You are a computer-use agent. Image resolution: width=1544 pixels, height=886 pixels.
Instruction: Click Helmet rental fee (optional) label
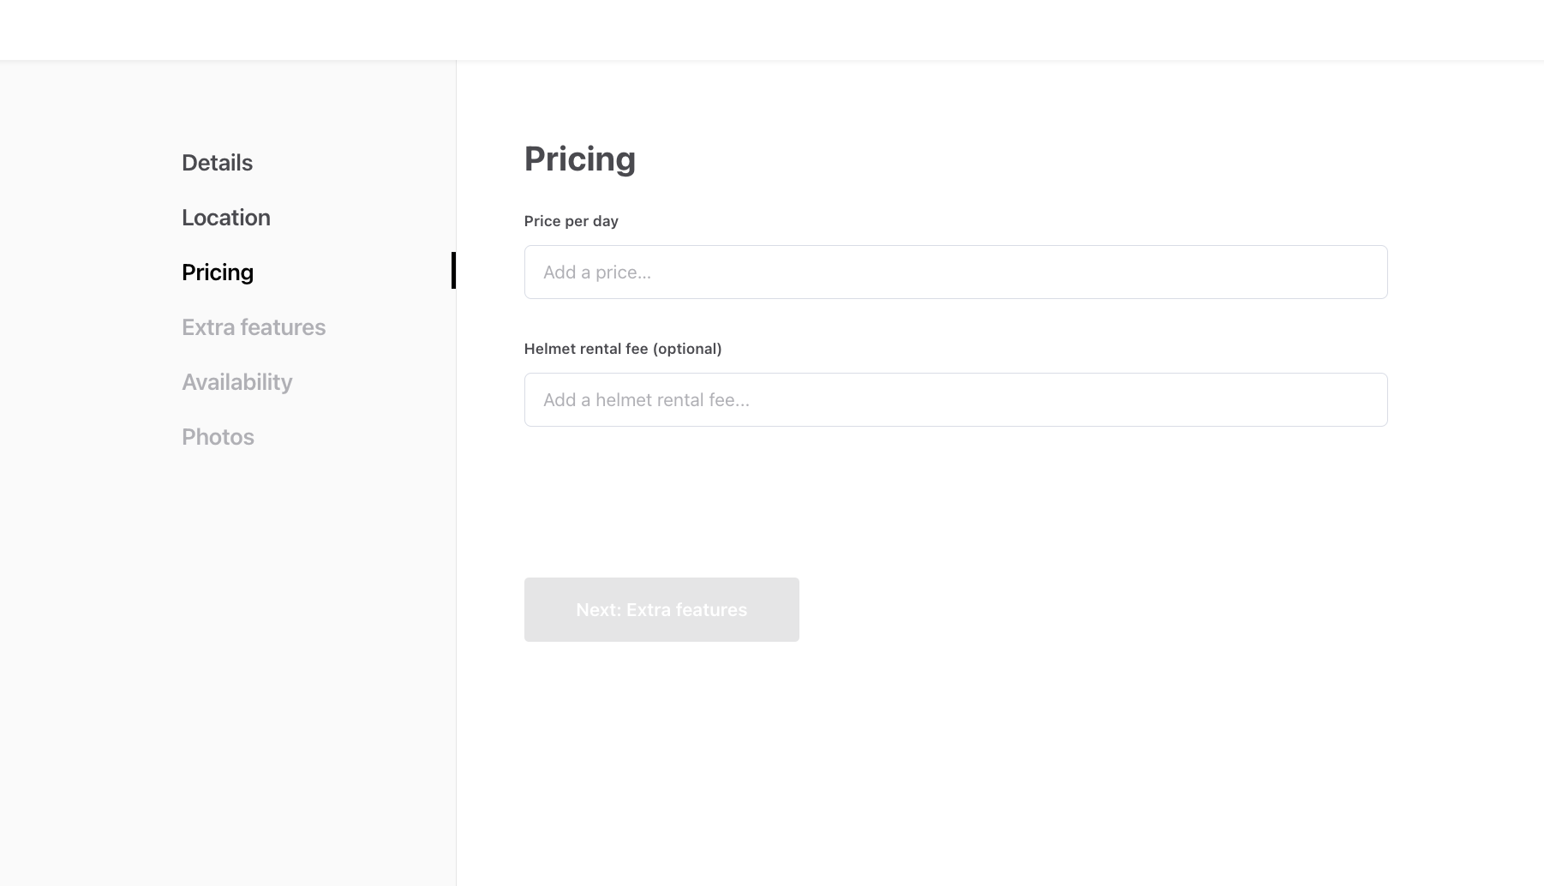(622, 349)
